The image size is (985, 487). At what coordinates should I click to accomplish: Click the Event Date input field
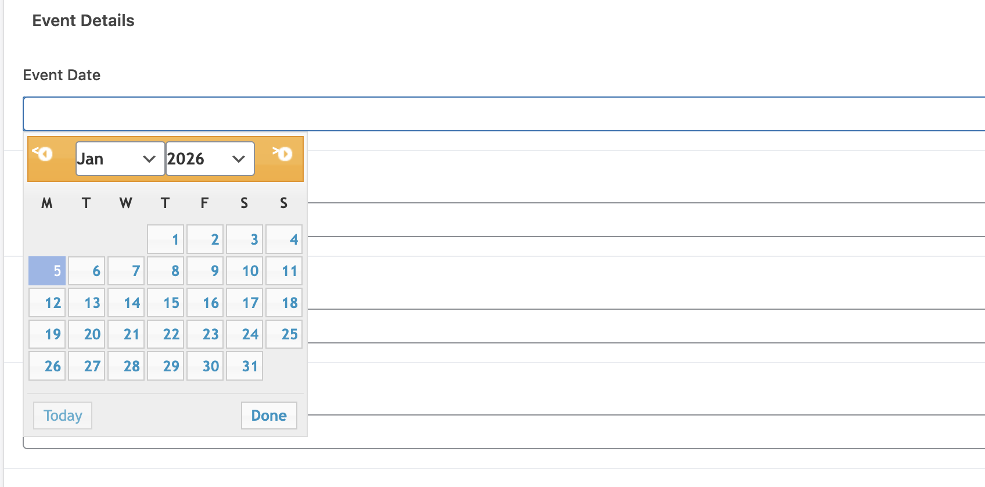(499, 114)
